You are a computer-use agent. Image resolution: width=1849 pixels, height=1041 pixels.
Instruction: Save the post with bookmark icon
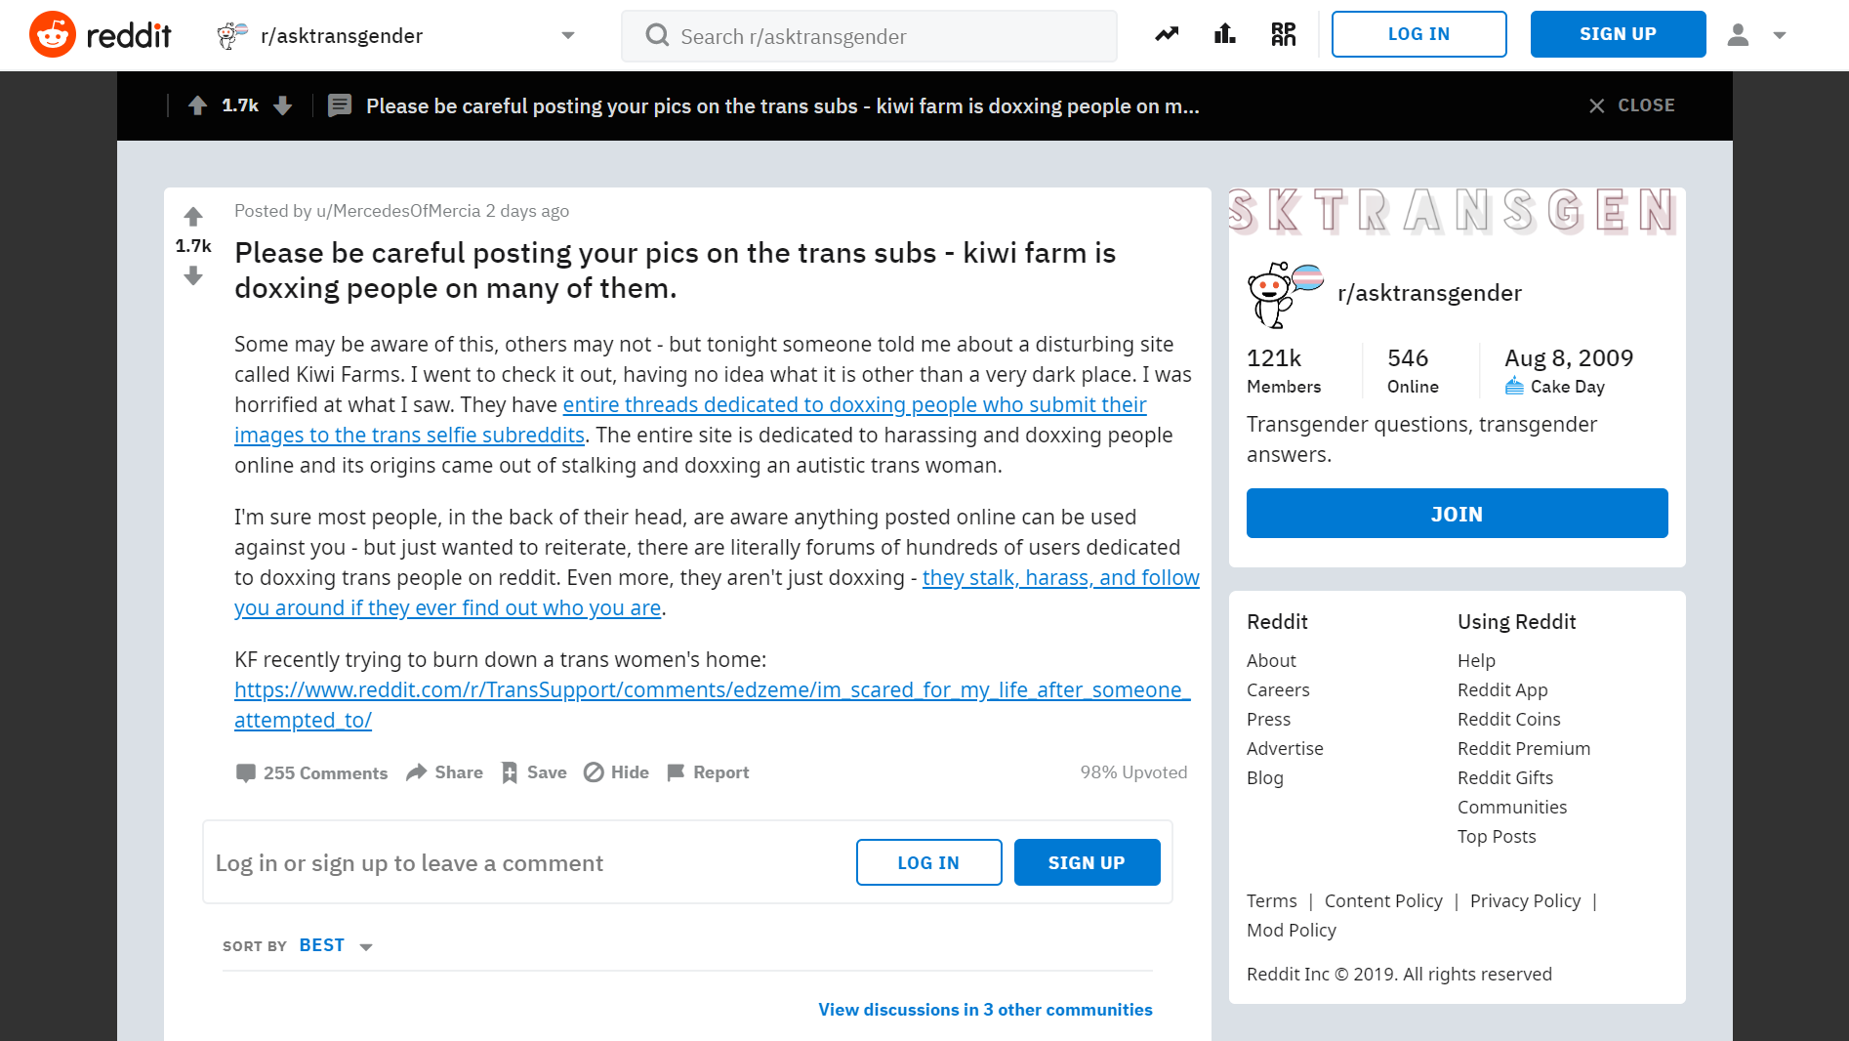pos(533,772)
